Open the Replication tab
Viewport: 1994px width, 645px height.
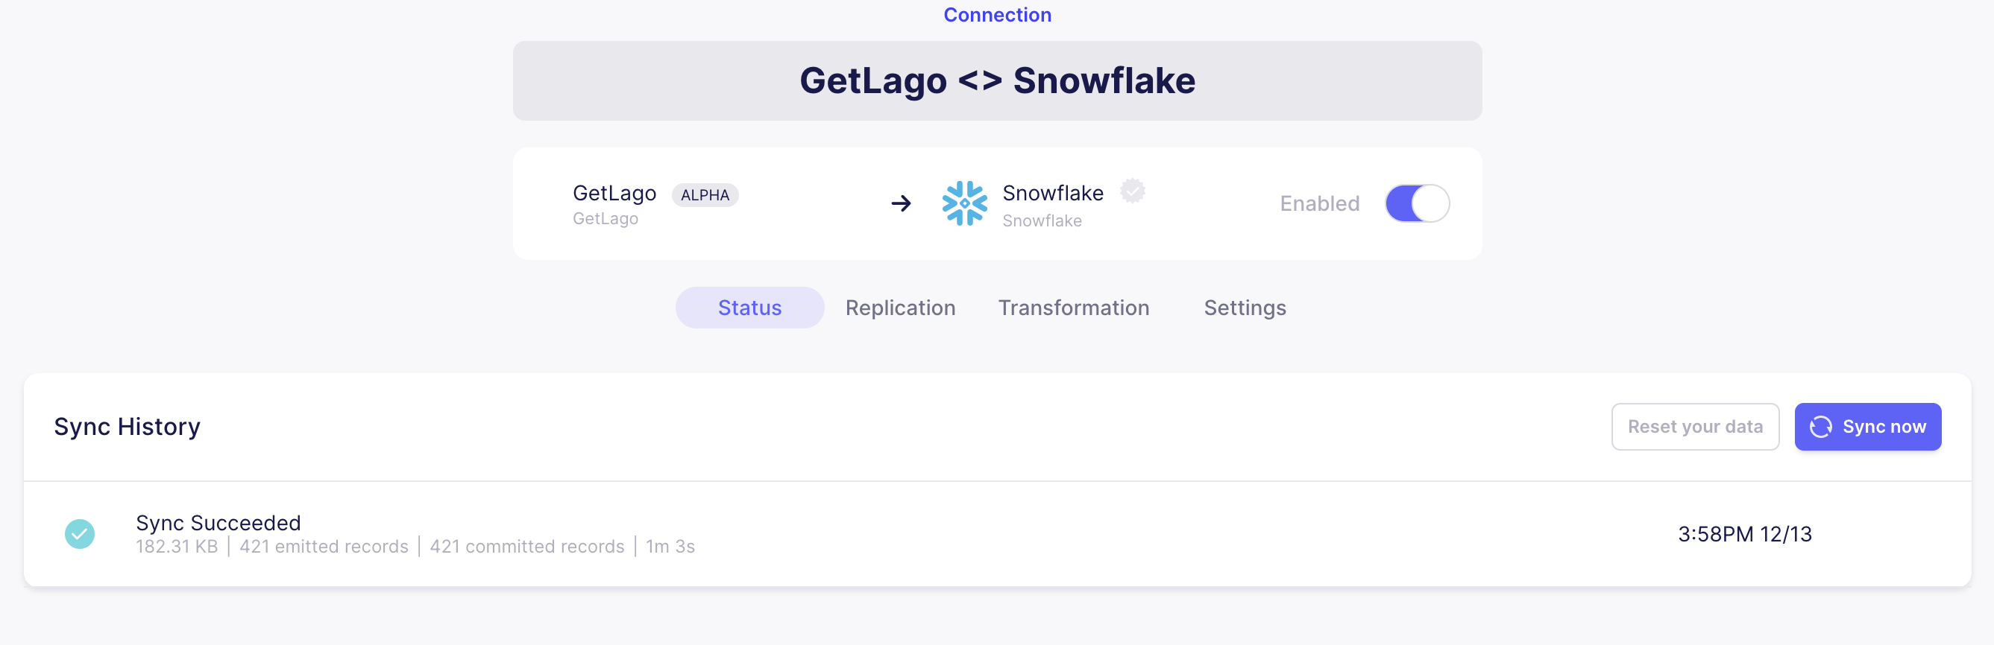pos(900,308)
